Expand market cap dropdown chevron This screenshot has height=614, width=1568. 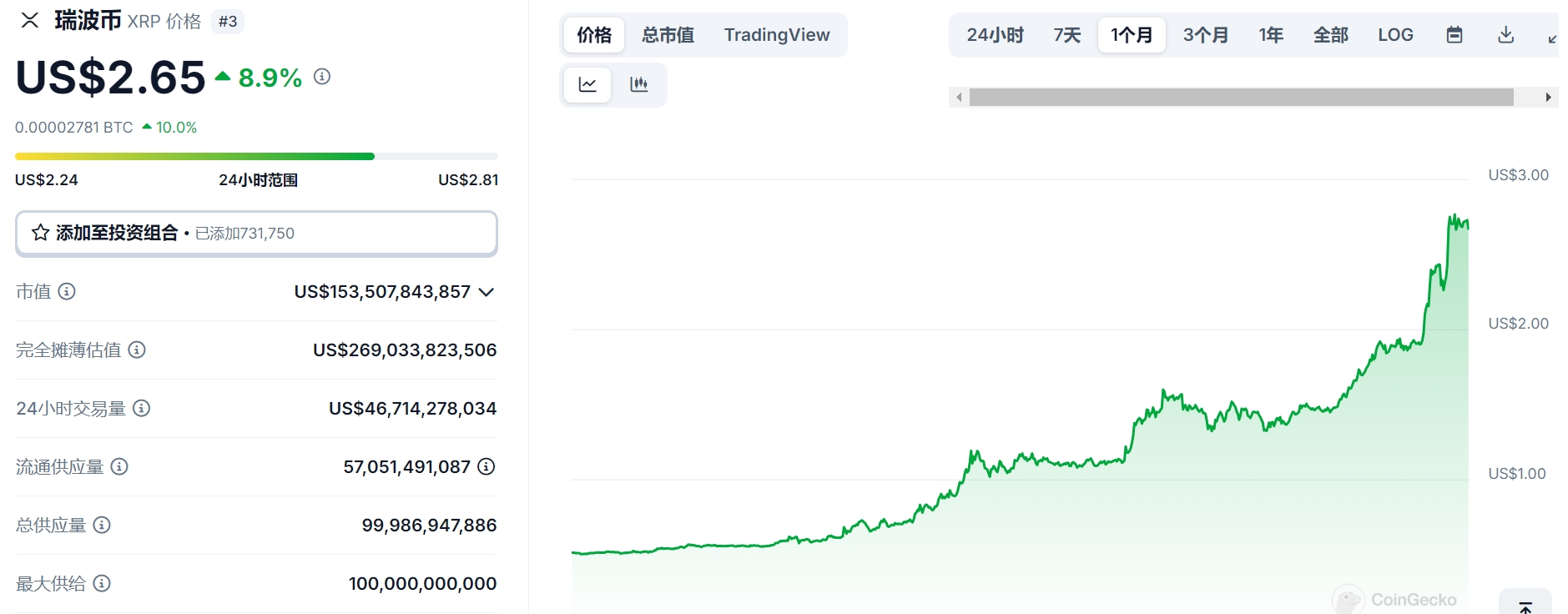coord(487,292)
